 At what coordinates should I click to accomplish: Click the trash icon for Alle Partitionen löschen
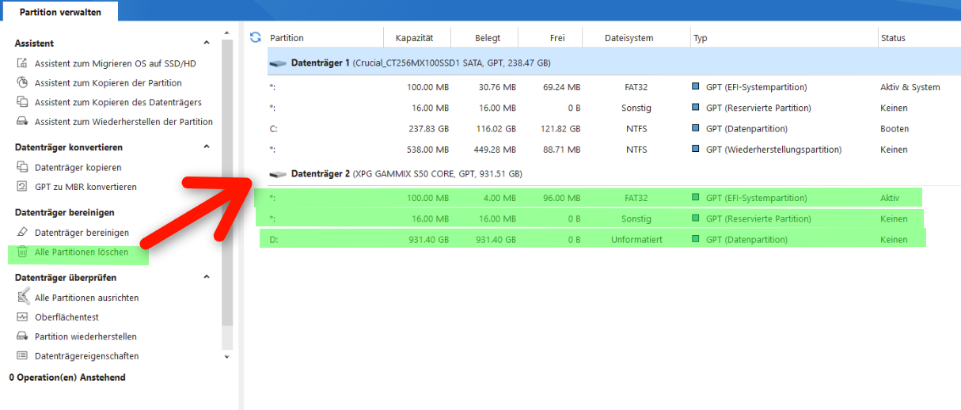point(22,252)
